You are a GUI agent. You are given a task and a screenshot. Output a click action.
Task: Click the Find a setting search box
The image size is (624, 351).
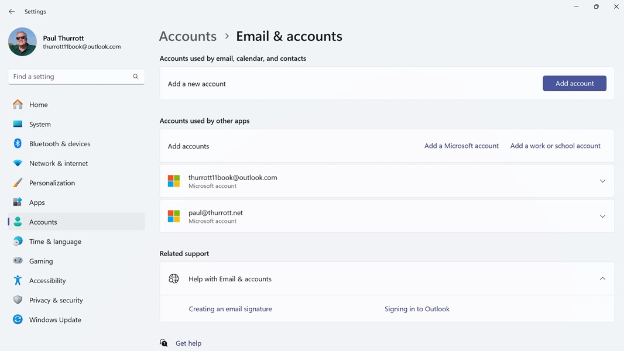pos(76,76)
